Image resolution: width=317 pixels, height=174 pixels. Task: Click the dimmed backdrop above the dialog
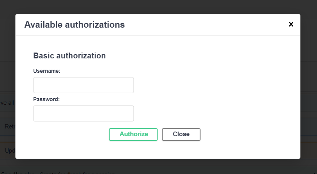(156, 7)
